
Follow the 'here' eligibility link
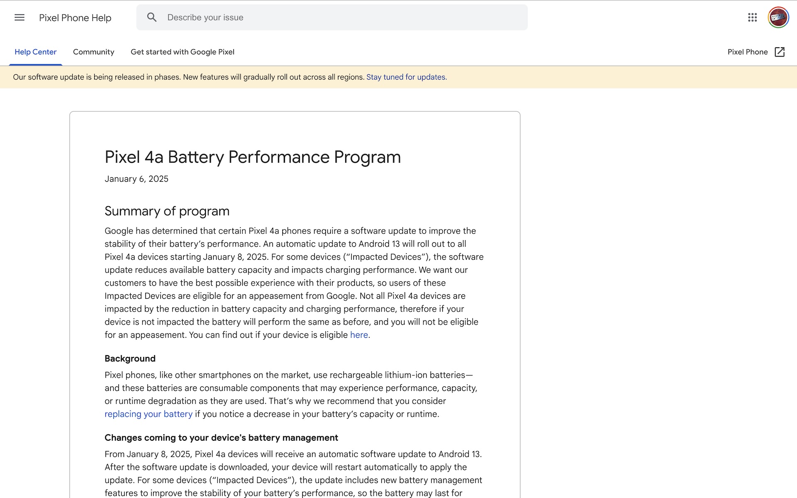click(x=359, y=335)
